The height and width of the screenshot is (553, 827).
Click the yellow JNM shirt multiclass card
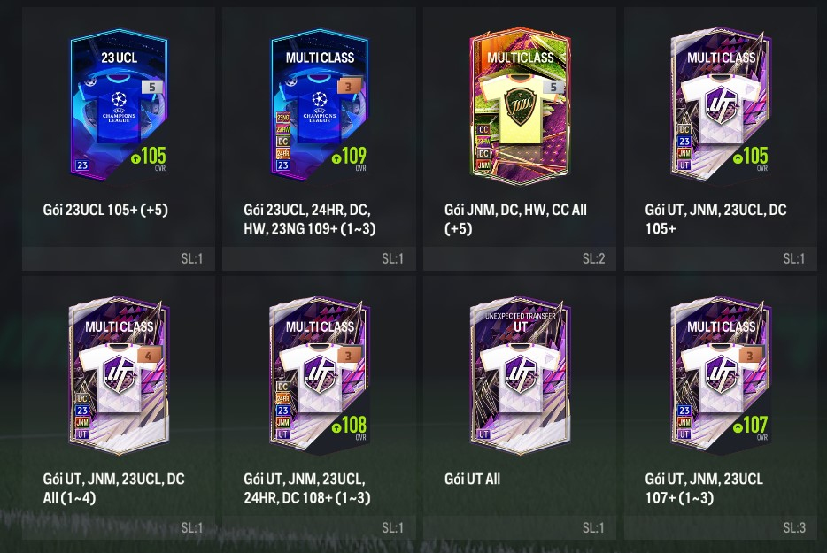click(x=520, y=105)
